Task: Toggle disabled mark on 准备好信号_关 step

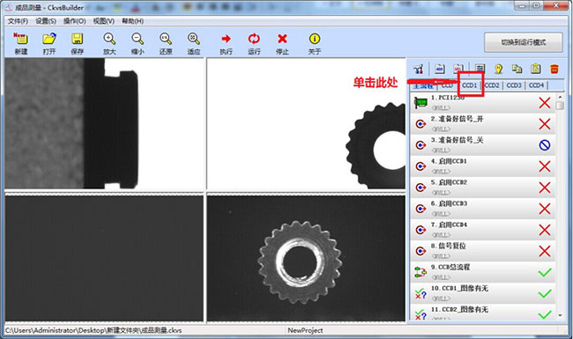Action: click(545, 145)
